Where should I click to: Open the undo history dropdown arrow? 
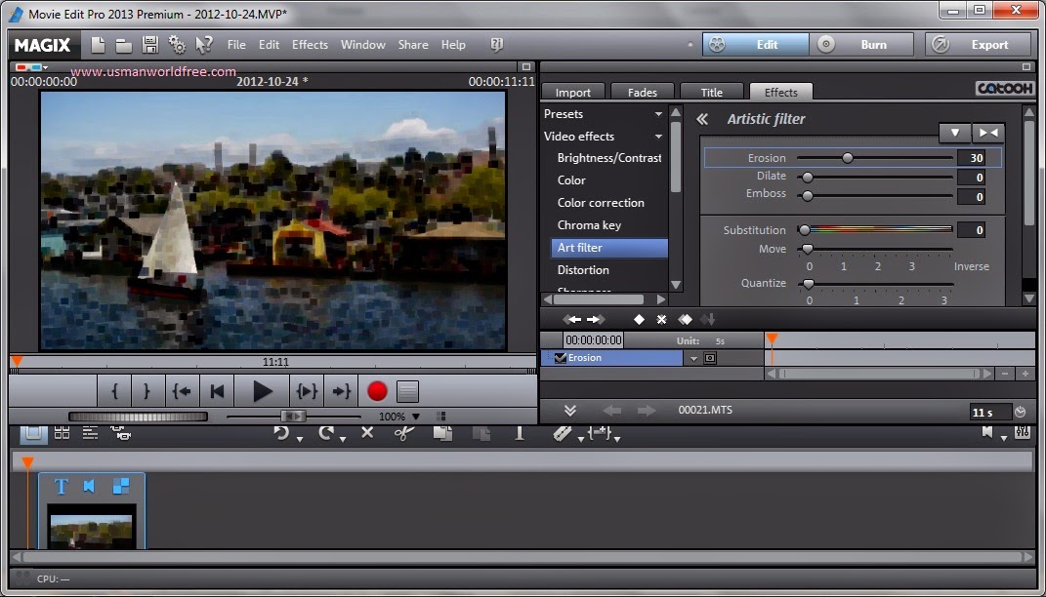pos(300,439)
